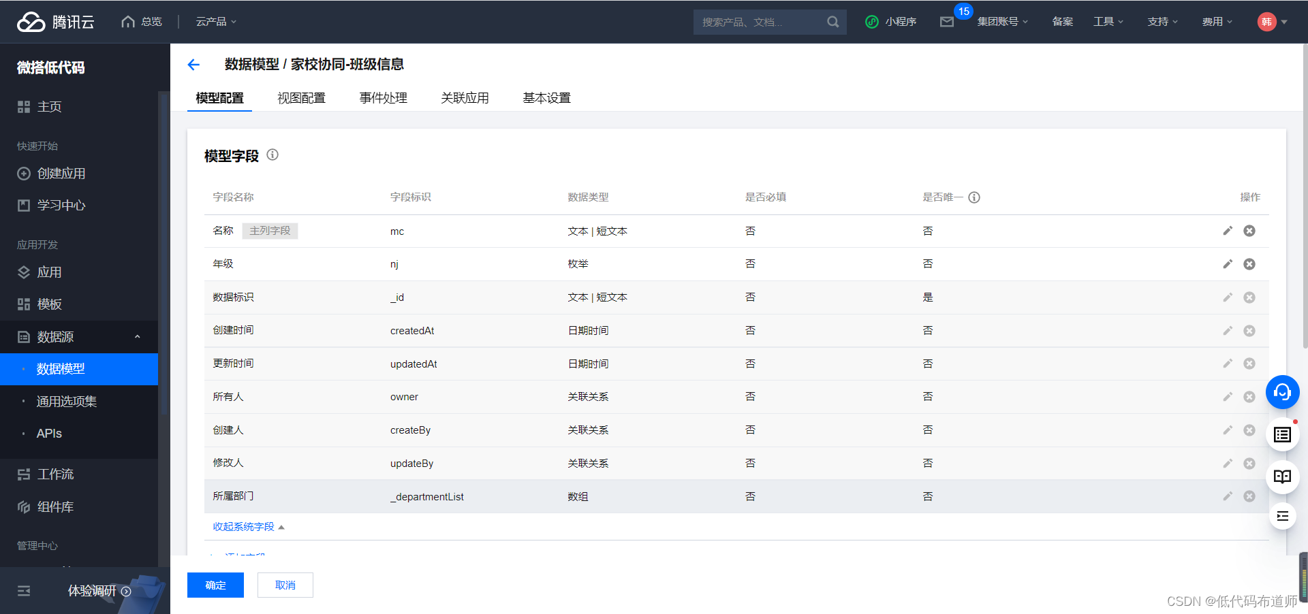
Task: Delete the 名称 field row
Action: pos(1249,231)
